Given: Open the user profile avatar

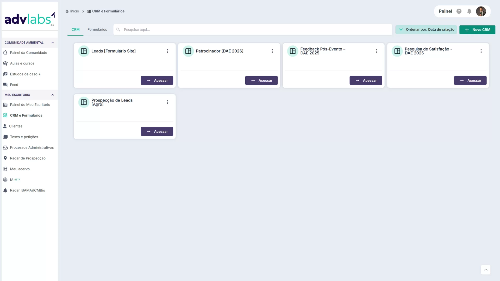Looking at the screenshot, I should (x=481, y=11).
